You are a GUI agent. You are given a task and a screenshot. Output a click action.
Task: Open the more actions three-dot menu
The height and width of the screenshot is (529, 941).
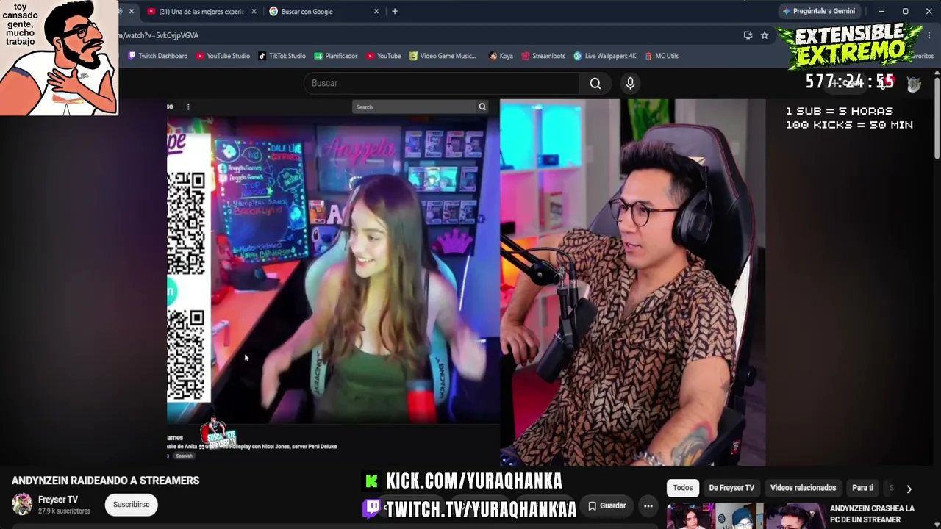648,505
